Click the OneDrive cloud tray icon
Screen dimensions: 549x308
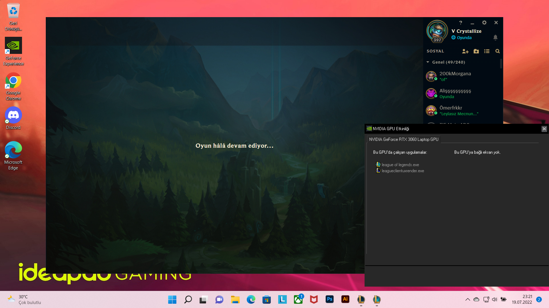(x=476, y=299)
